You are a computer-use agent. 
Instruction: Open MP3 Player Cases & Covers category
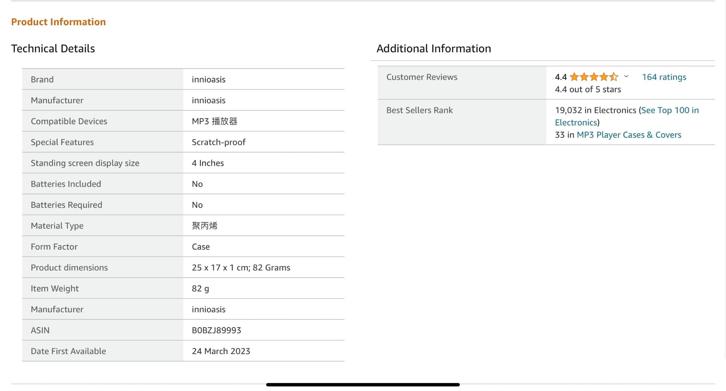click(629, 135)
